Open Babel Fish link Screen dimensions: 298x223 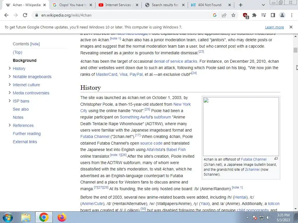(176, 150)
